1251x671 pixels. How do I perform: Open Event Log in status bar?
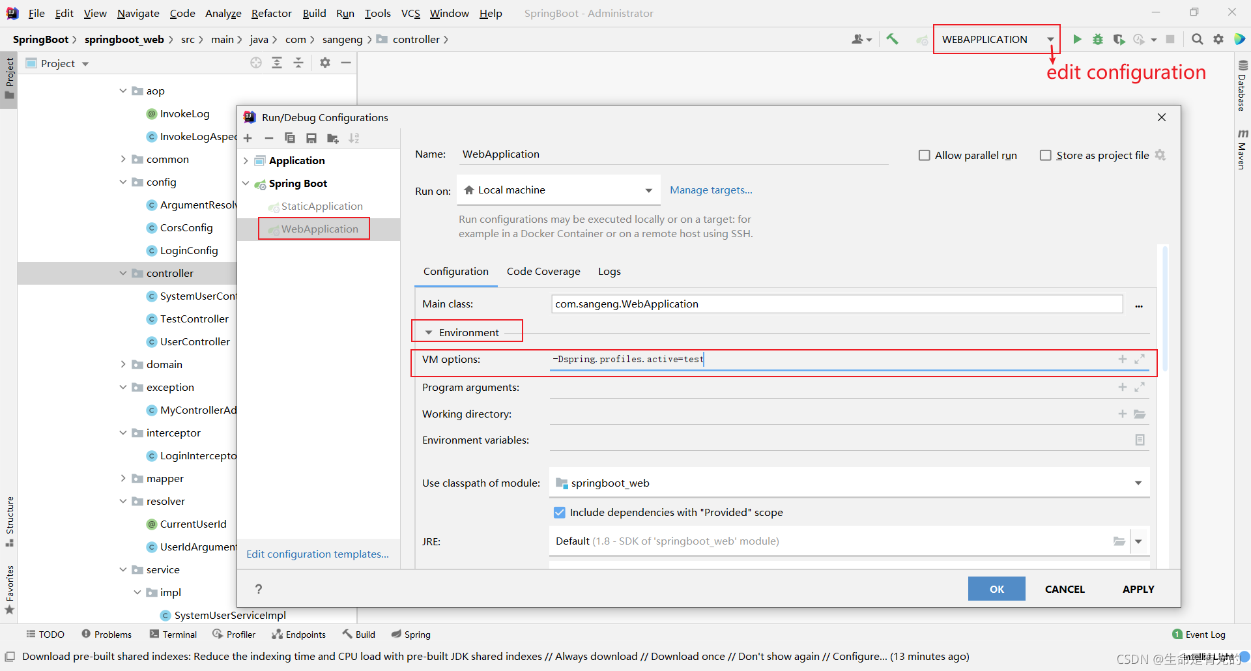tap(1198, 635)
